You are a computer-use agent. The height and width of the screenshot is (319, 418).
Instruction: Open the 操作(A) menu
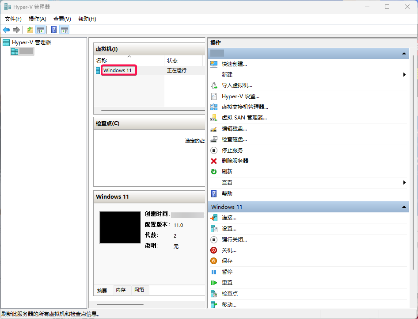[x=37, y=19]
